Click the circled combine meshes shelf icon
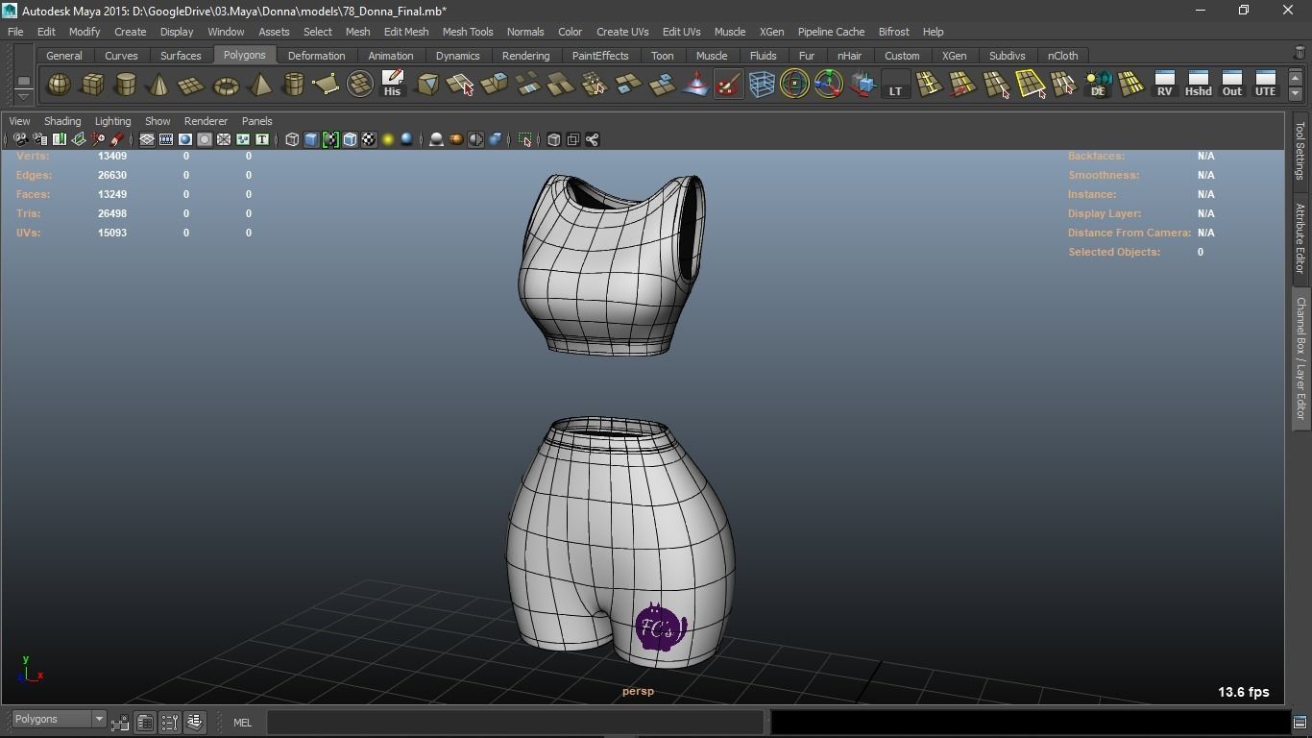Viewport: 1312px width, 738px height. 359,85
